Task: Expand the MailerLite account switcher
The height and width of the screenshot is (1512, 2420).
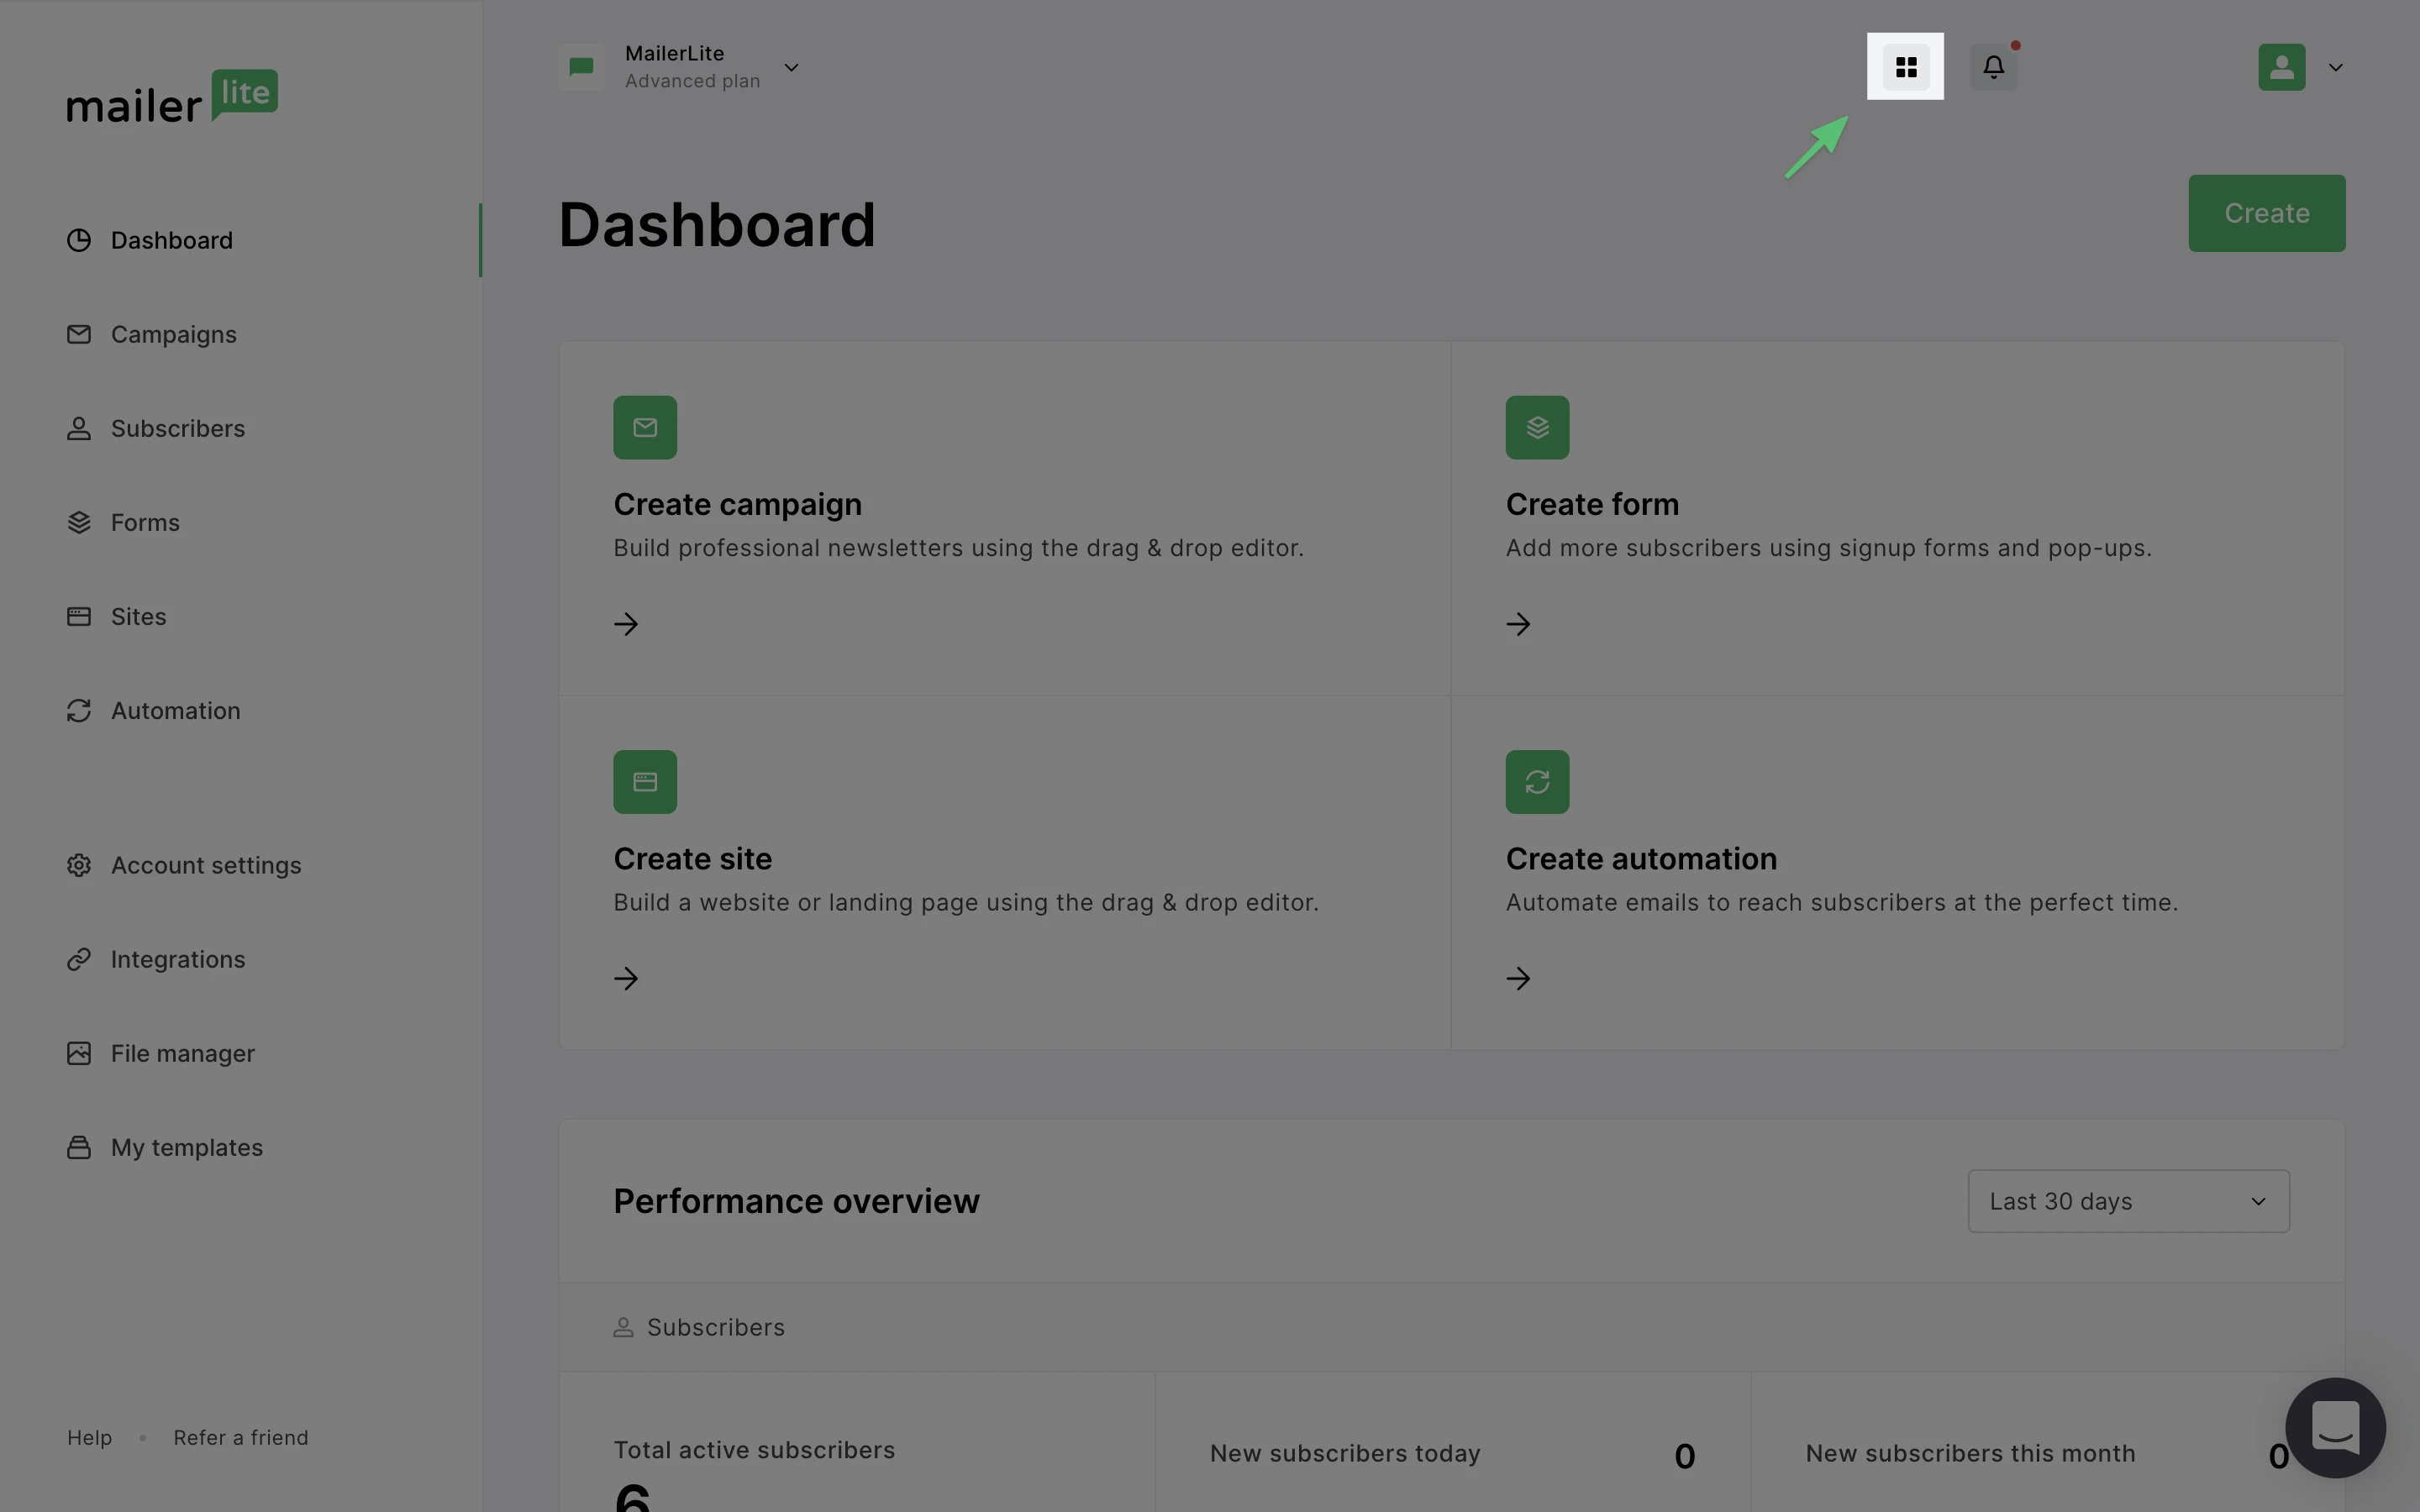Action: point(791,68)
